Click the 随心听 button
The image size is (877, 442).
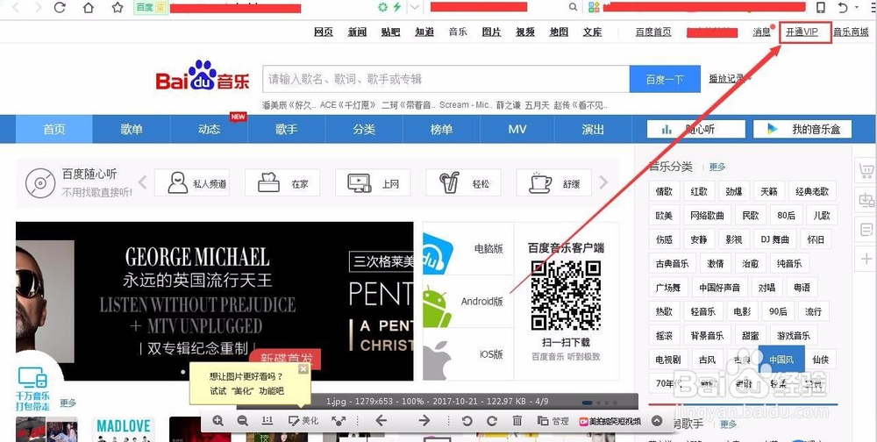coord(695,129)
